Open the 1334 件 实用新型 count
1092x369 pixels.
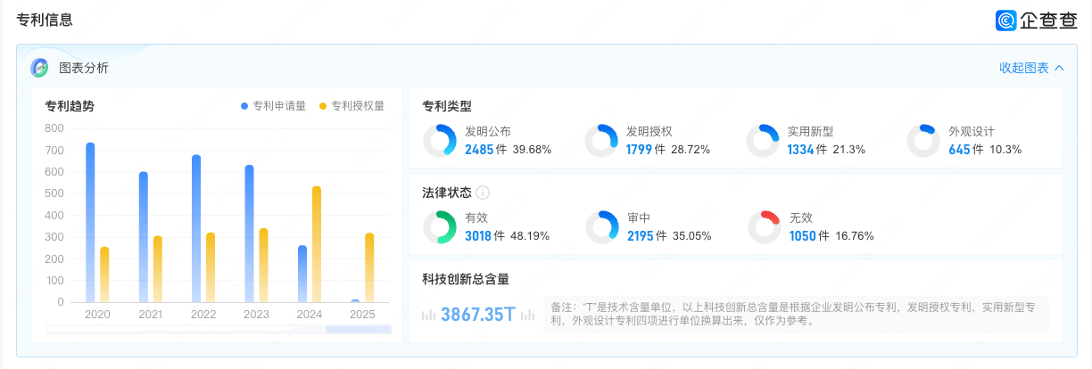pyautogui.click(x=807, y=150)
